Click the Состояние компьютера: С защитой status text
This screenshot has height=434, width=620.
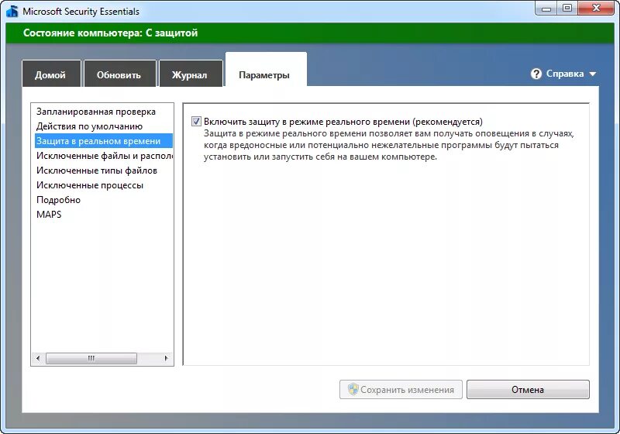tap(110, 33)
